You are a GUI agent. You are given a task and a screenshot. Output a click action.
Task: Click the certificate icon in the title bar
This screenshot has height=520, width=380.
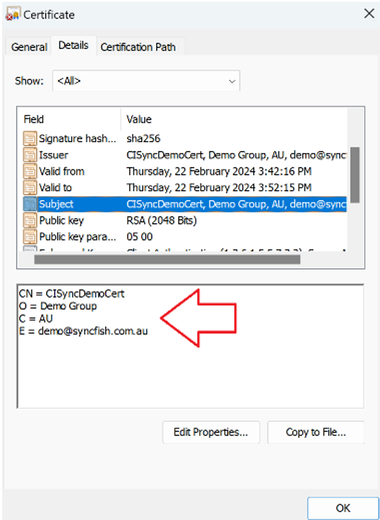(x=13, y=14)
